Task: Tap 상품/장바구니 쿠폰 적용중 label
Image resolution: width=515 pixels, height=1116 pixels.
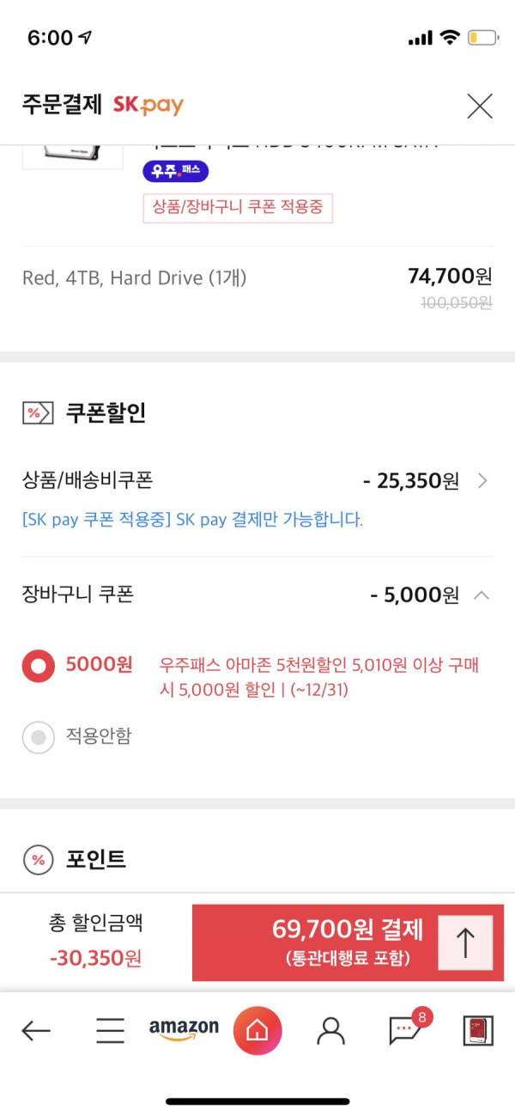Action: tap(238, 207)
